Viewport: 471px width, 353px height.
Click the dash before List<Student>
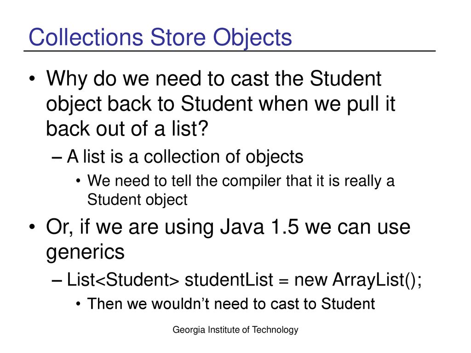tap(57, 280)
